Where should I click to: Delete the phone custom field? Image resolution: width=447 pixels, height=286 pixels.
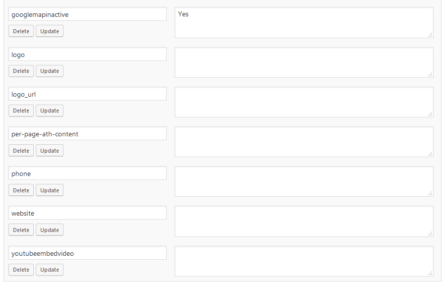point(21,190)
